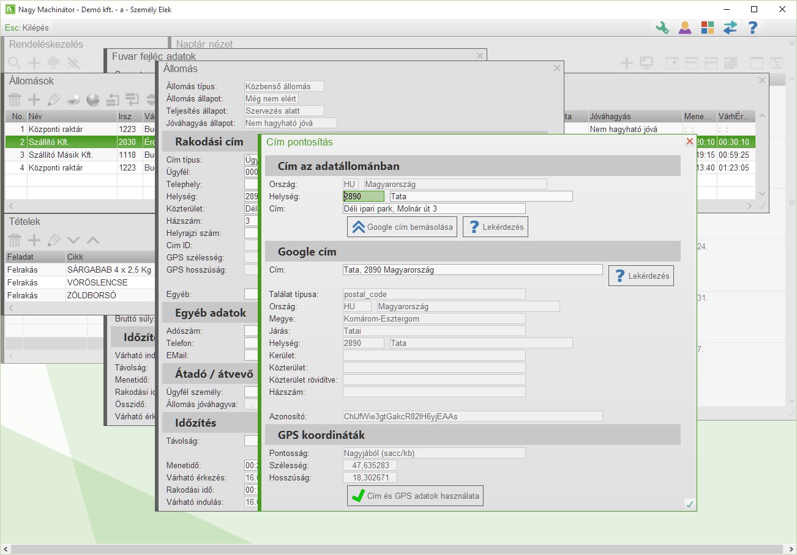Image resolution: width=797 pixels, height=555 pixels.
Task: Click the Google cím bemásolása button
Action: [x=403, y=227]
